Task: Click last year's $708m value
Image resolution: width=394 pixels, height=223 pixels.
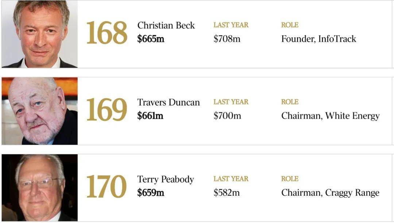Action: [227, 39]
